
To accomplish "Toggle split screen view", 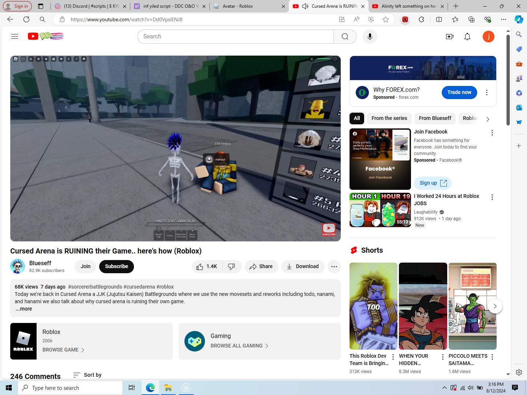I will 439,19.
